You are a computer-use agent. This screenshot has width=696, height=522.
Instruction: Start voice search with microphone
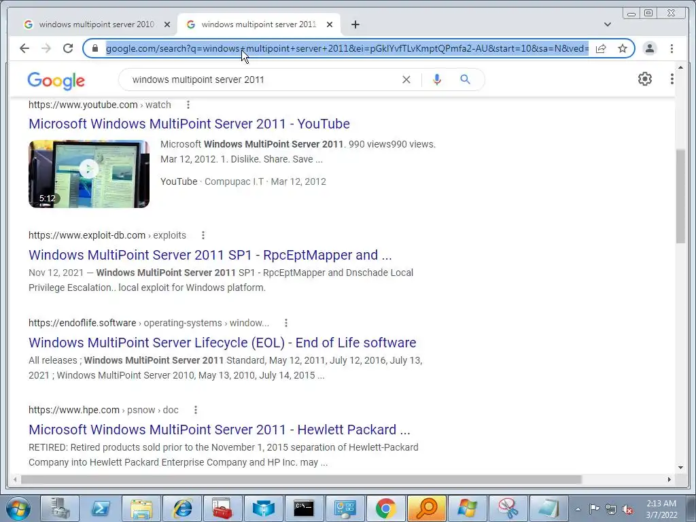[x=437, y=80]
